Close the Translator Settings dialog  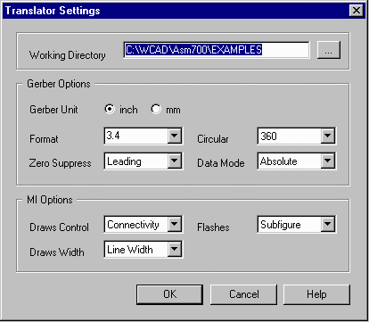[x=356, y=11]
